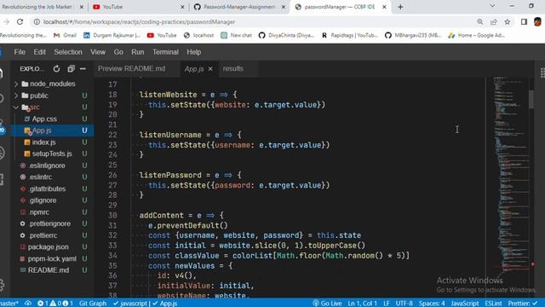Screen dimensions: 545x307
Task: Open package.json file
Action: pyautogui.click(x=48, y=247)
